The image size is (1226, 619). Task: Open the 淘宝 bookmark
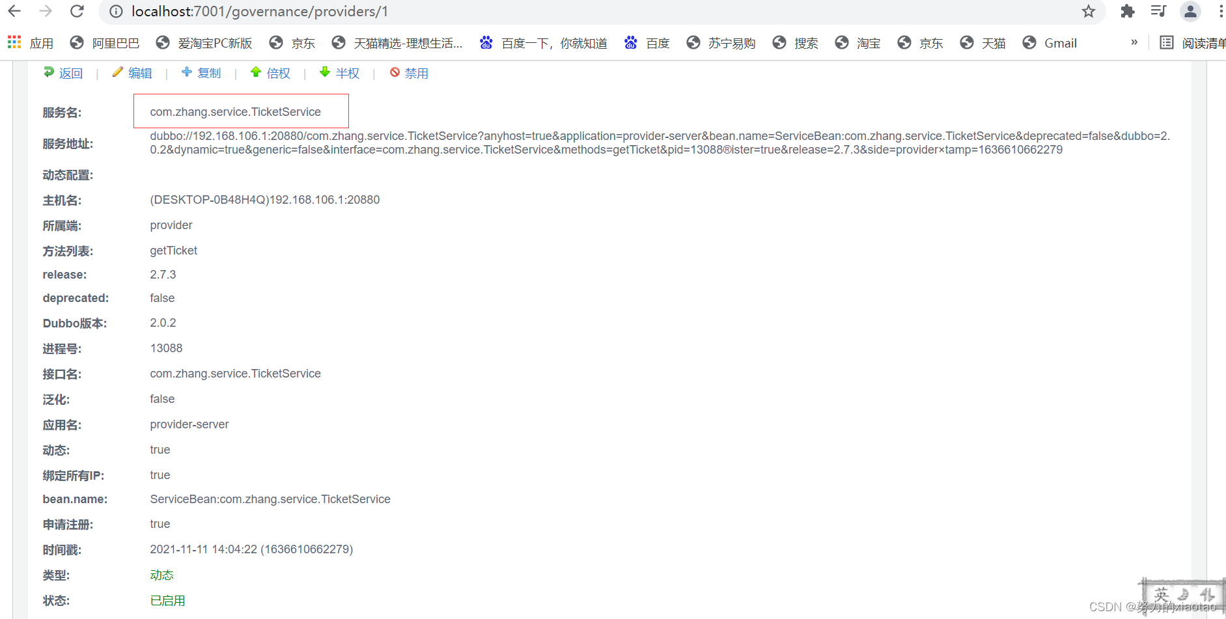pyautogui.click(x=857, y=43)
